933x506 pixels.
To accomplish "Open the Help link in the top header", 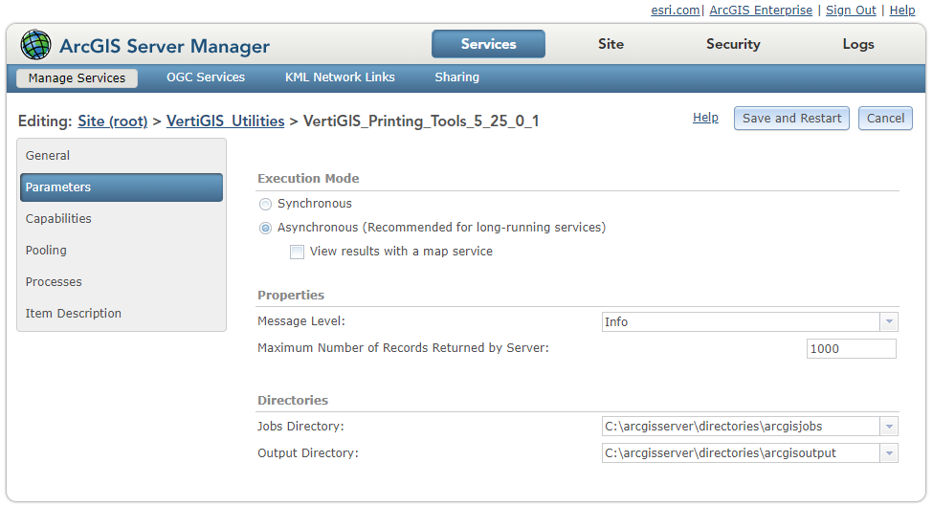I will click(902, 11).
